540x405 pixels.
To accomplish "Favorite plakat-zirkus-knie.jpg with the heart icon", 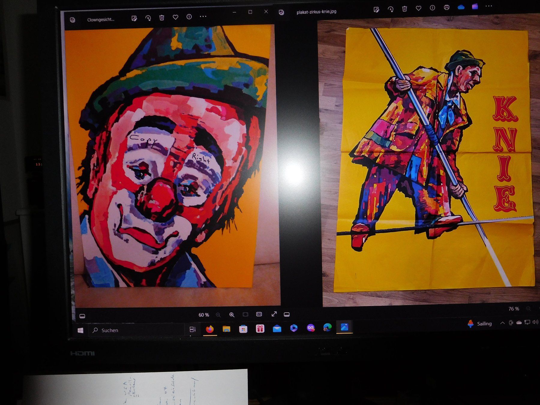I will tap(418, 8).
